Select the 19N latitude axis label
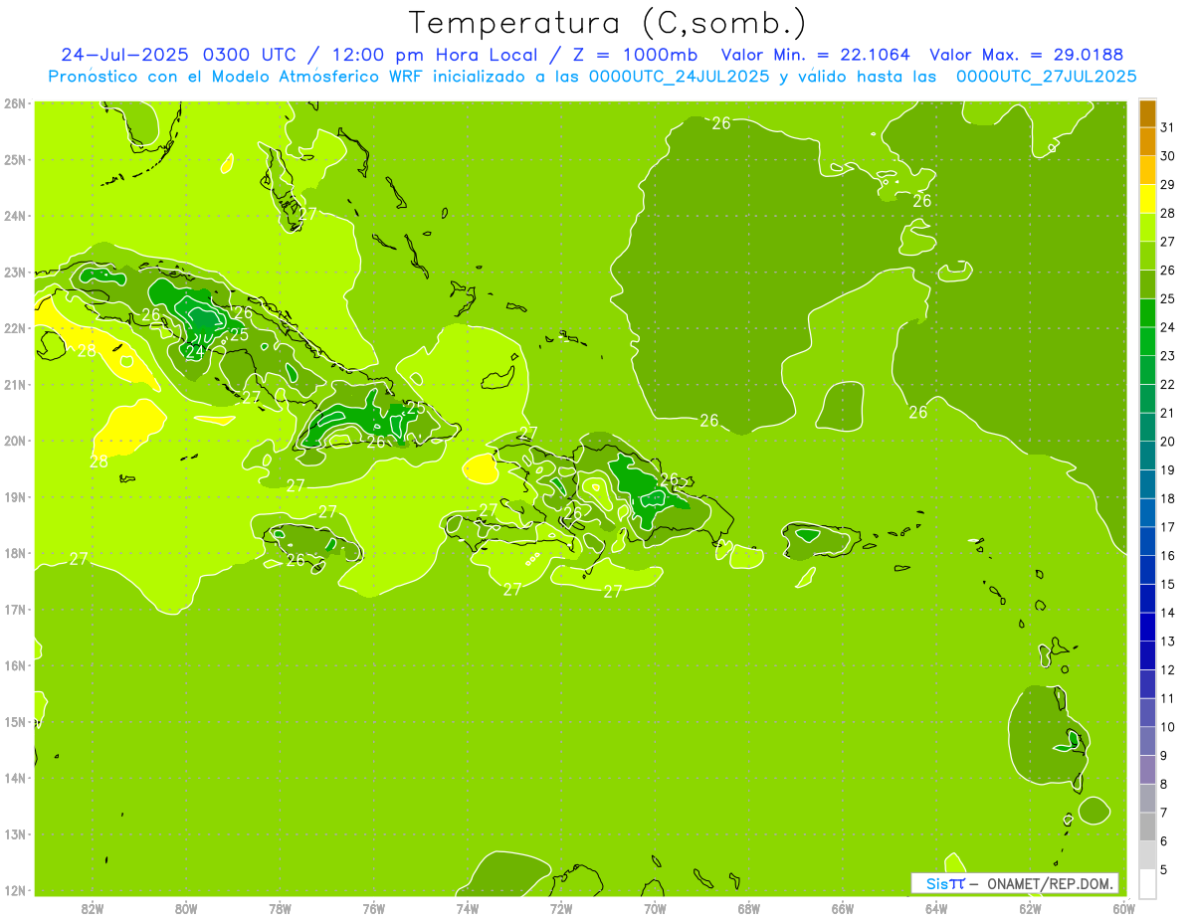1194x922 pixels. click(14, 497)
